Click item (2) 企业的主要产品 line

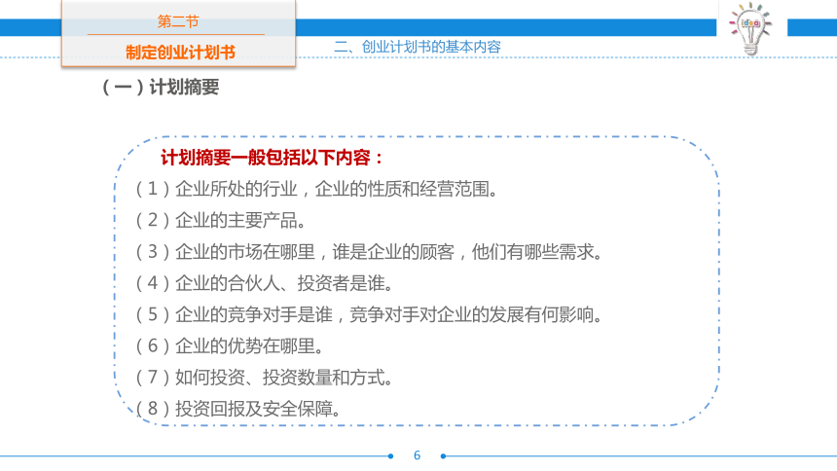coord(221,220)
